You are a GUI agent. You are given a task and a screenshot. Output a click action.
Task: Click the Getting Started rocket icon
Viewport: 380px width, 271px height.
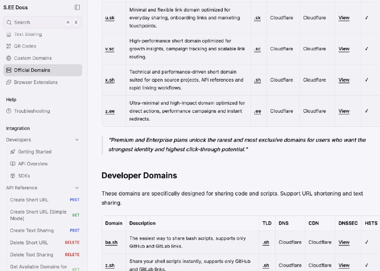click(x=13, y=152)
